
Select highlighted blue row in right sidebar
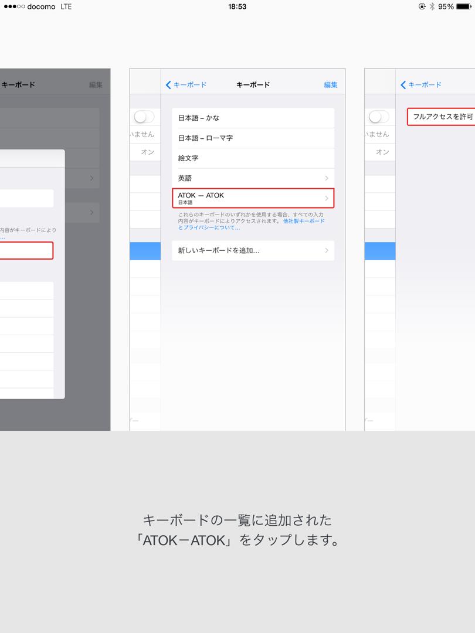[380, 251]
